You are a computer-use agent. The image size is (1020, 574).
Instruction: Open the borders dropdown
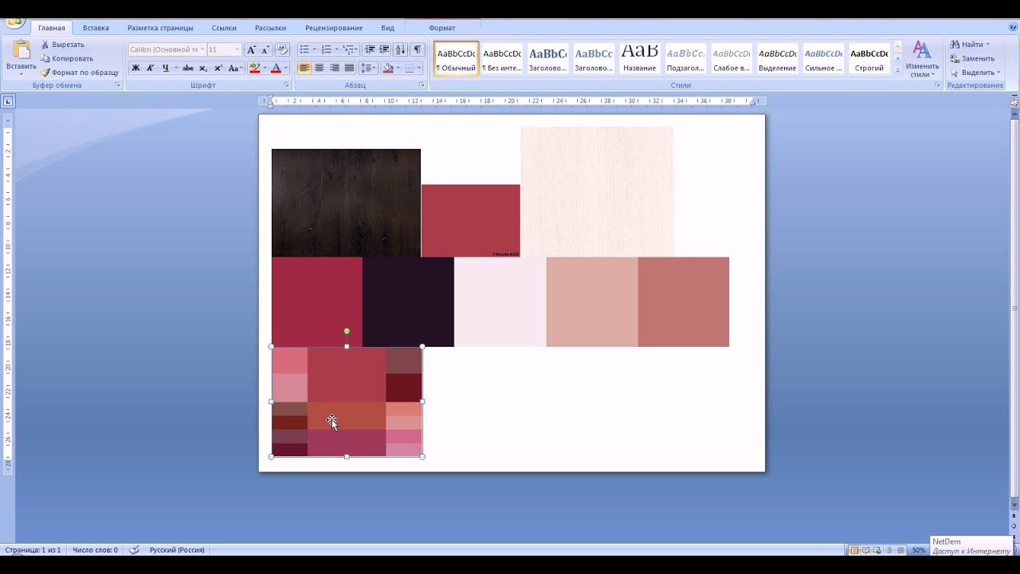coord(419,69)
